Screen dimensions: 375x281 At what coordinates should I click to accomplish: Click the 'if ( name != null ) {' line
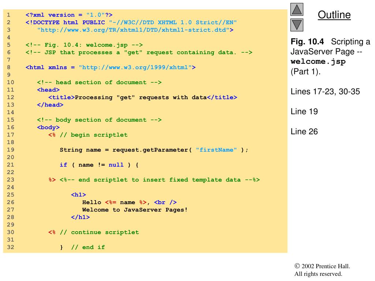[99, 165]
